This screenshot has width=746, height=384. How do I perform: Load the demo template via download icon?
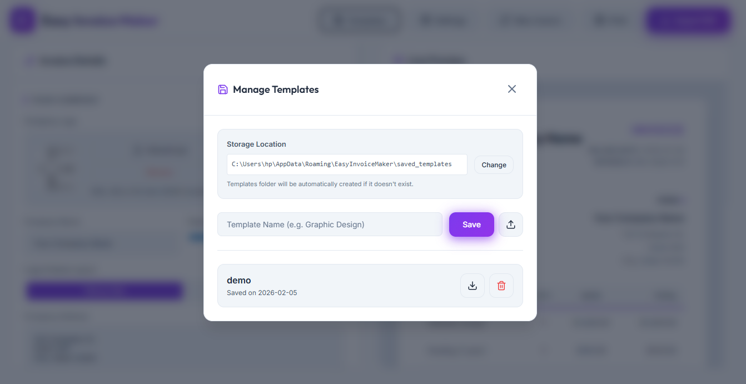click(x=473, y=286)
